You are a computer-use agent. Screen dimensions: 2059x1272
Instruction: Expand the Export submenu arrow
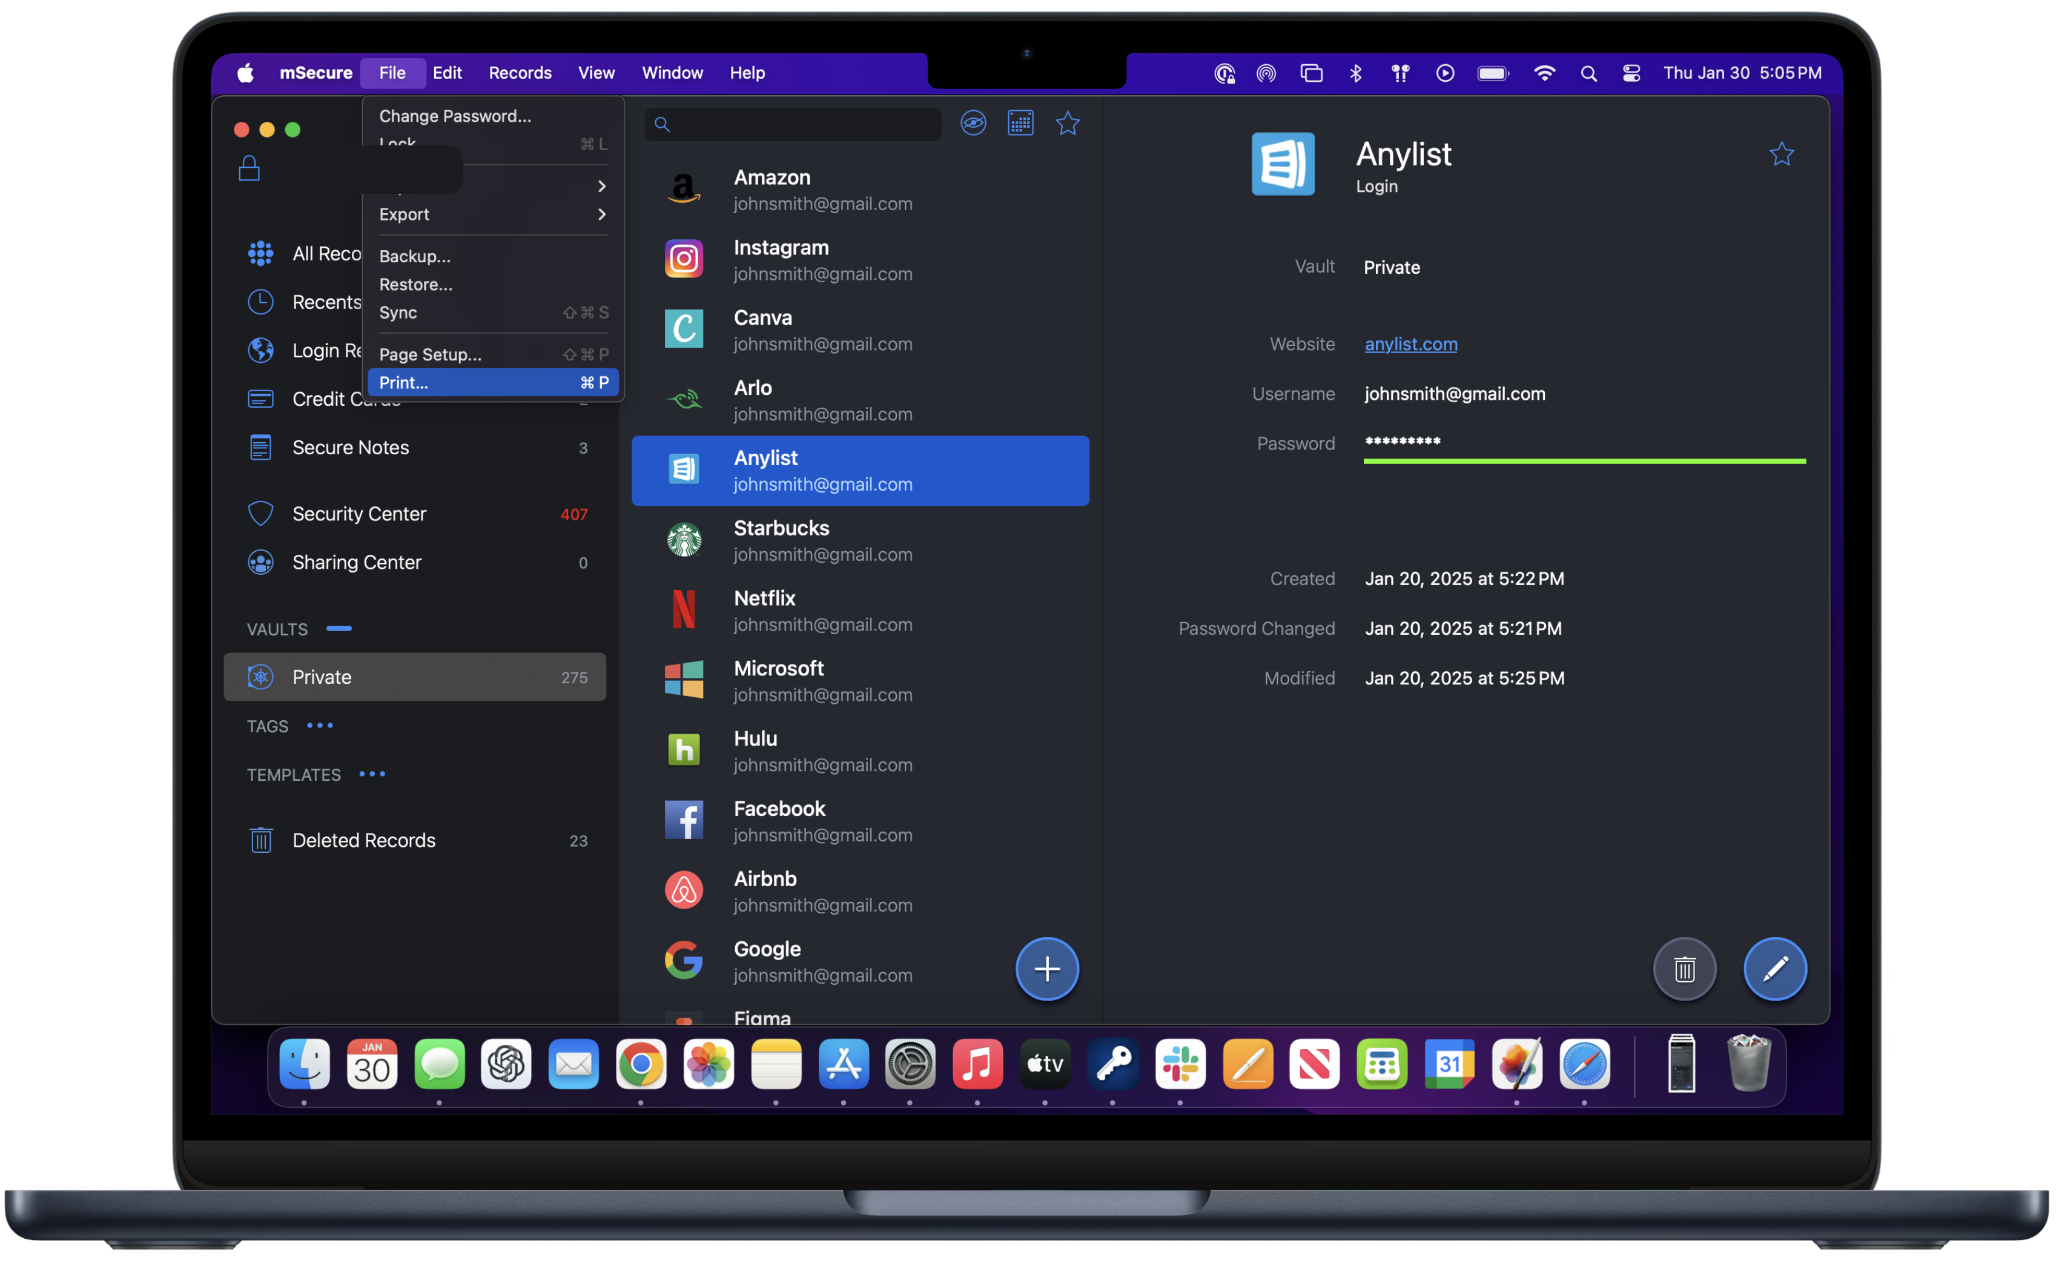click(601, 214)
